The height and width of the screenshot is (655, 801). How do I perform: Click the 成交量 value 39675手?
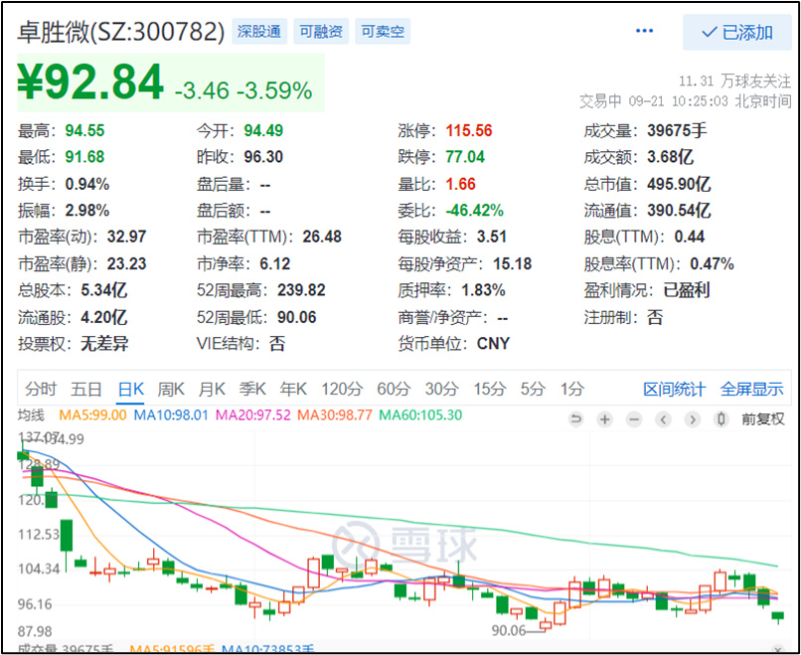point(677,131)
